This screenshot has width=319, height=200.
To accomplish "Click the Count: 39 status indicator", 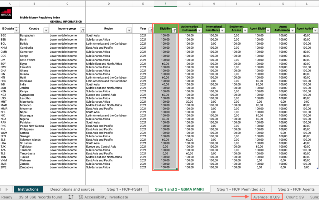I will pyautogui.click(x=295, y=197).
